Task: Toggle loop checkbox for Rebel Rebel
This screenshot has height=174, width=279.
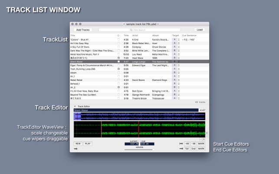Action: tap(118, 80)
